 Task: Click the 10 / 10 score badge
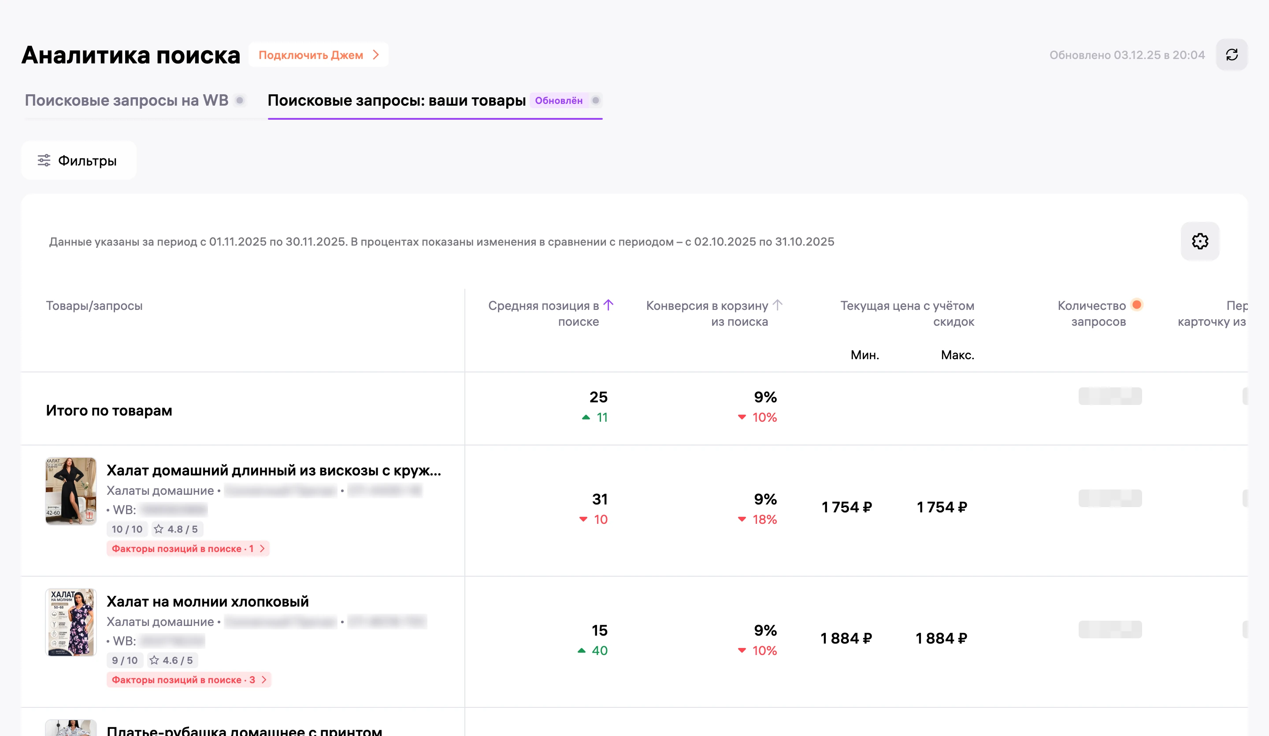[127, 529]
